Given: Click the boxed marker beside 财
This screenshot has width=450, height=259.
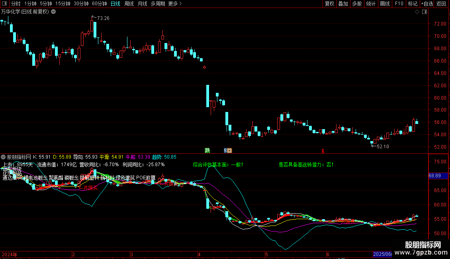Looking at the screenshot, I should click(229, 150).
